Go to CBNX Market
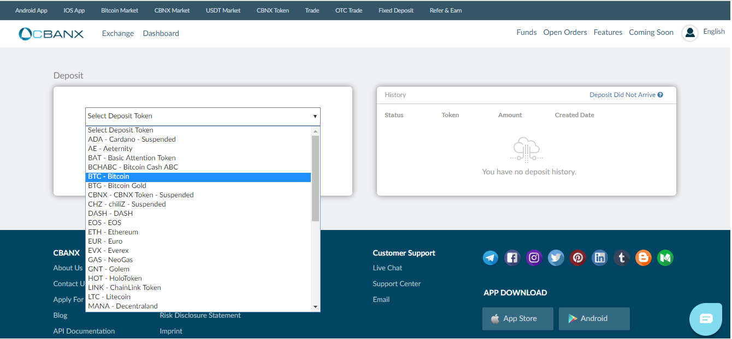Viewport: 732px width, 339px height. [172, 10]
